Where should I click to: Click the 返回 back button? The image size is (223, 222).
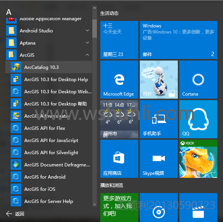15,214
